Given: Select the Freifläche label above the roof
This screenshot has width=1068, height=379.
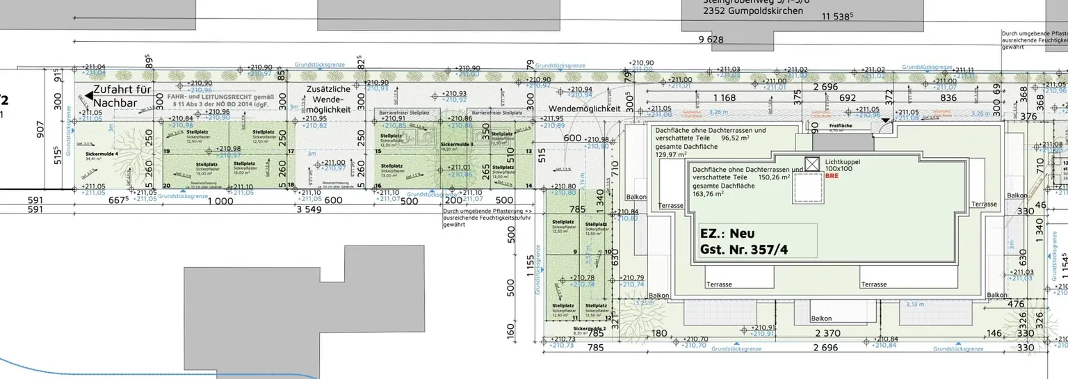Looking at the screenshot, I should coord(841,126).
